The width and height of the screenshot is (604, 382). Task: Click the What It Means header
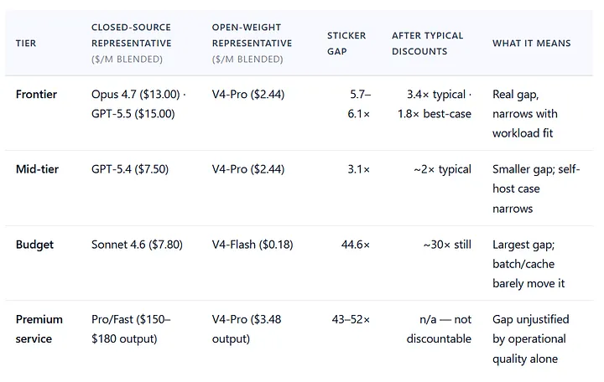point(532,43)
